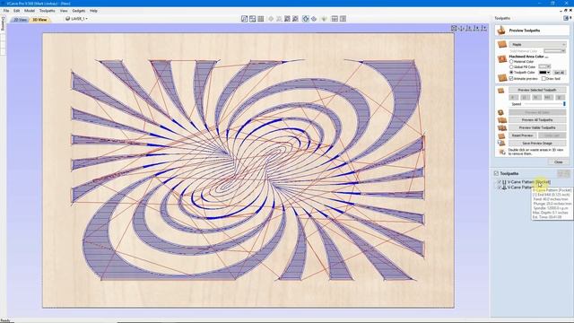Open the black Toolpath Color swatch dropdown
This screenshot has width=574, height=323.
pos(544,73)
